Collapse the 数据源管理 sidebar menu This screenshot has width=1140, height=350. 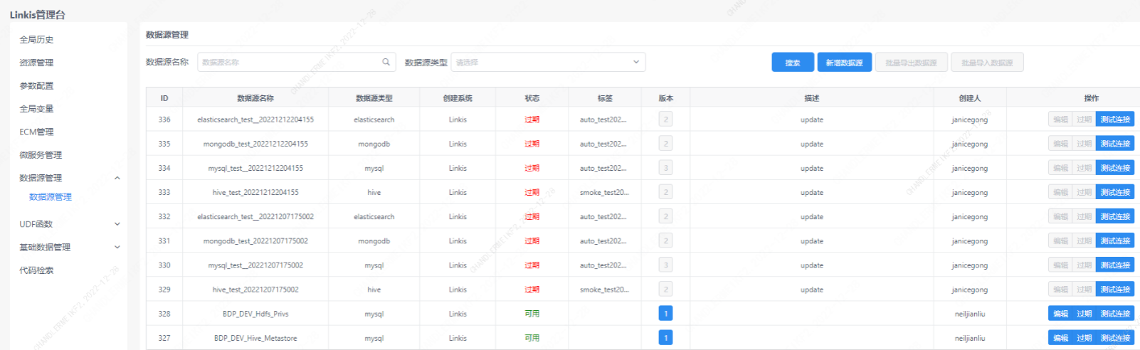pyautogui.click(x=117, y=178)
